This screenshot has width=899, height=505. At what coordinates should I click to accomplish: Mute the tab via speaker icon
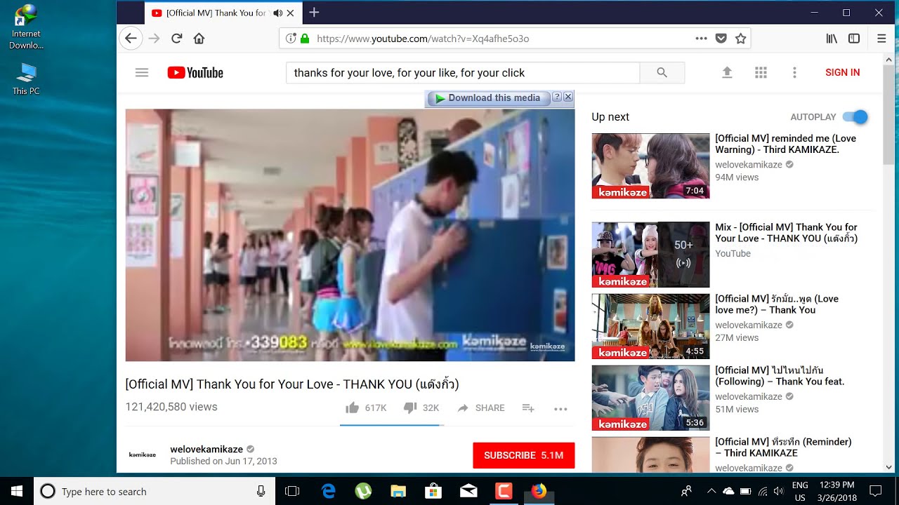click(278, 13)
